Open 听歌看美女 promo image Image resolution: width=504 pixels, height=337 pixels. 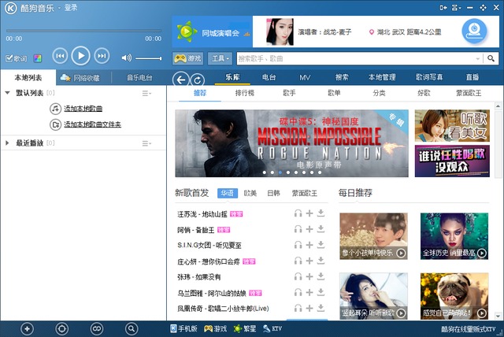click(452, 126)
